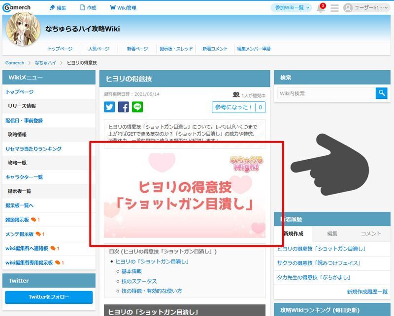
Task: Share page via LINE icon
Action: 137,107
